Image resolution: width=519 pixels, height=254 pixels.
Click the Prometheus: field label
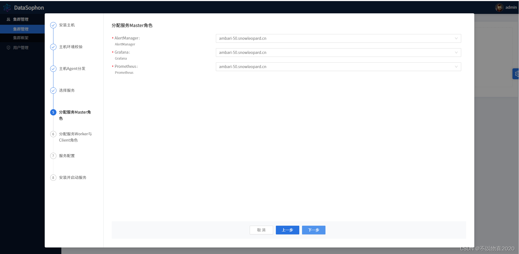click(x=126, y=66)
